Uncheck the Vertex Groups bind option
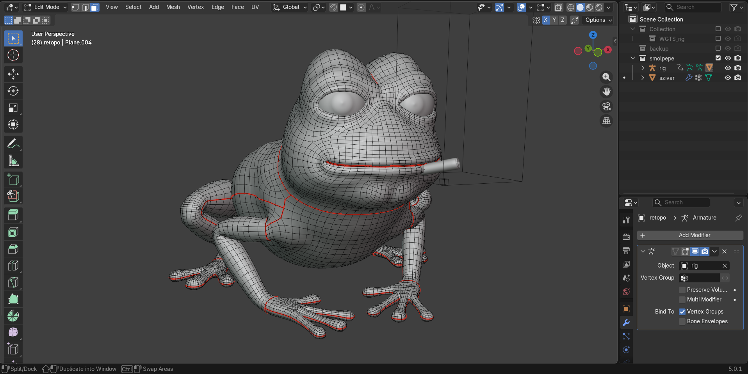 pos(682,312)
